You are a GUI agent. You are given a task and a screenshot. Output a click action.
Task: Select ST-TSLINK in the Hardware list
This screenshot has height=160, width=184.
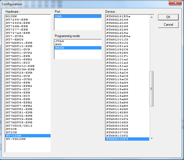click(x=28, y=139)
